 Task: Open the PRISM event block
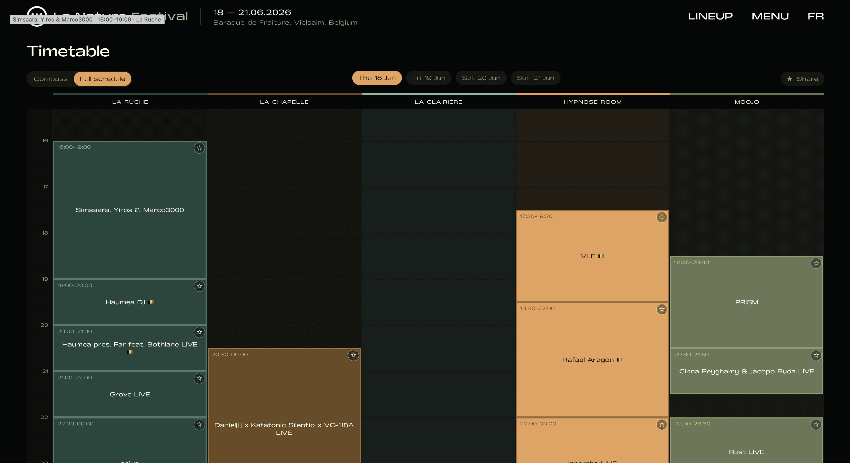746,302
